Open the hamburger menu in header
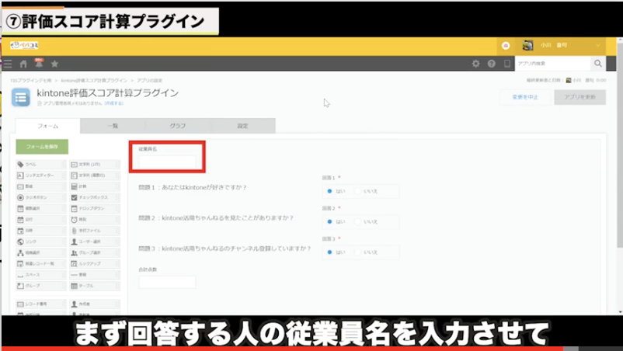Viewport: 623px width, 351px height. [x=8, y=64]
